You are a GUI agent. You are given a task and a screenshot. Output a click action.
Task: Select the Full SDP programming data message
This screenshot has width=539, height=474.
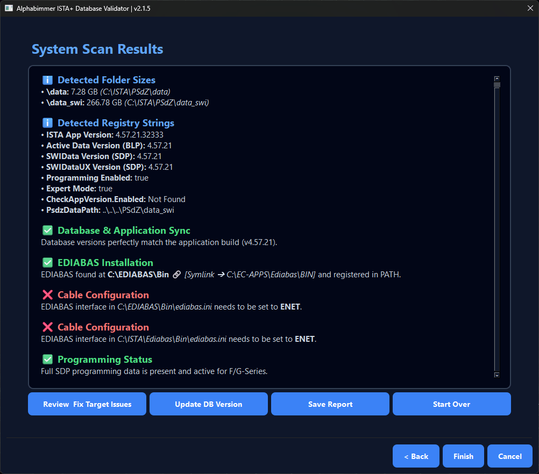[x=154, y=371]
